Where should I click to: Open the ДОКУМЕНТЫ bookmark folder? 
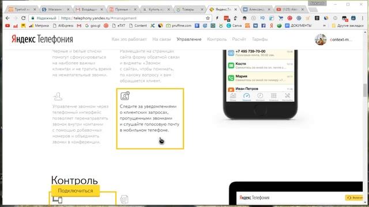298,25
